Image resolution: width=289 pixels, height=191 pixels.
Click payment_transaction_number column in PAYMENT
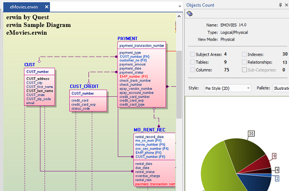(x=141, y=46)
